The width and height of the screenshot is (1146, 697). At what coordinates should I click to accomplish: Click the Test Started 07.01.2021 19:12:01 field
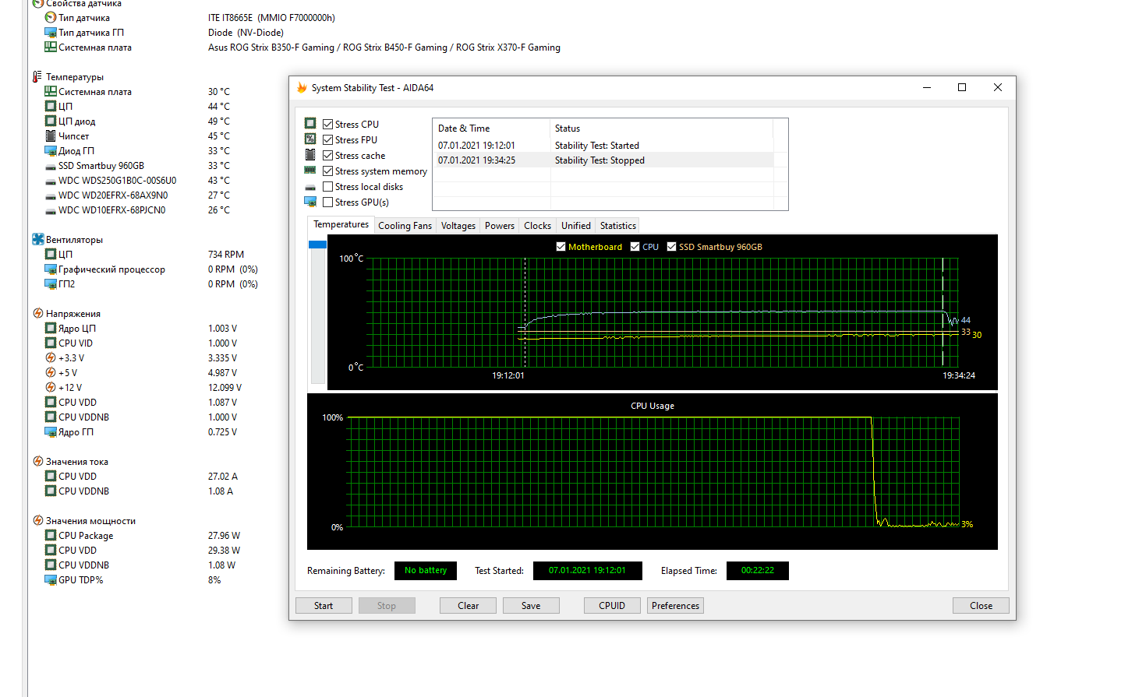tap(587, 571)
